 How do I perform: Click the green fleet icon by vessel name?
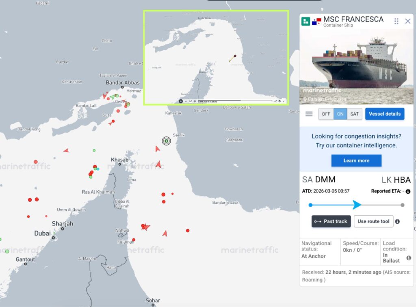point(305,21)
